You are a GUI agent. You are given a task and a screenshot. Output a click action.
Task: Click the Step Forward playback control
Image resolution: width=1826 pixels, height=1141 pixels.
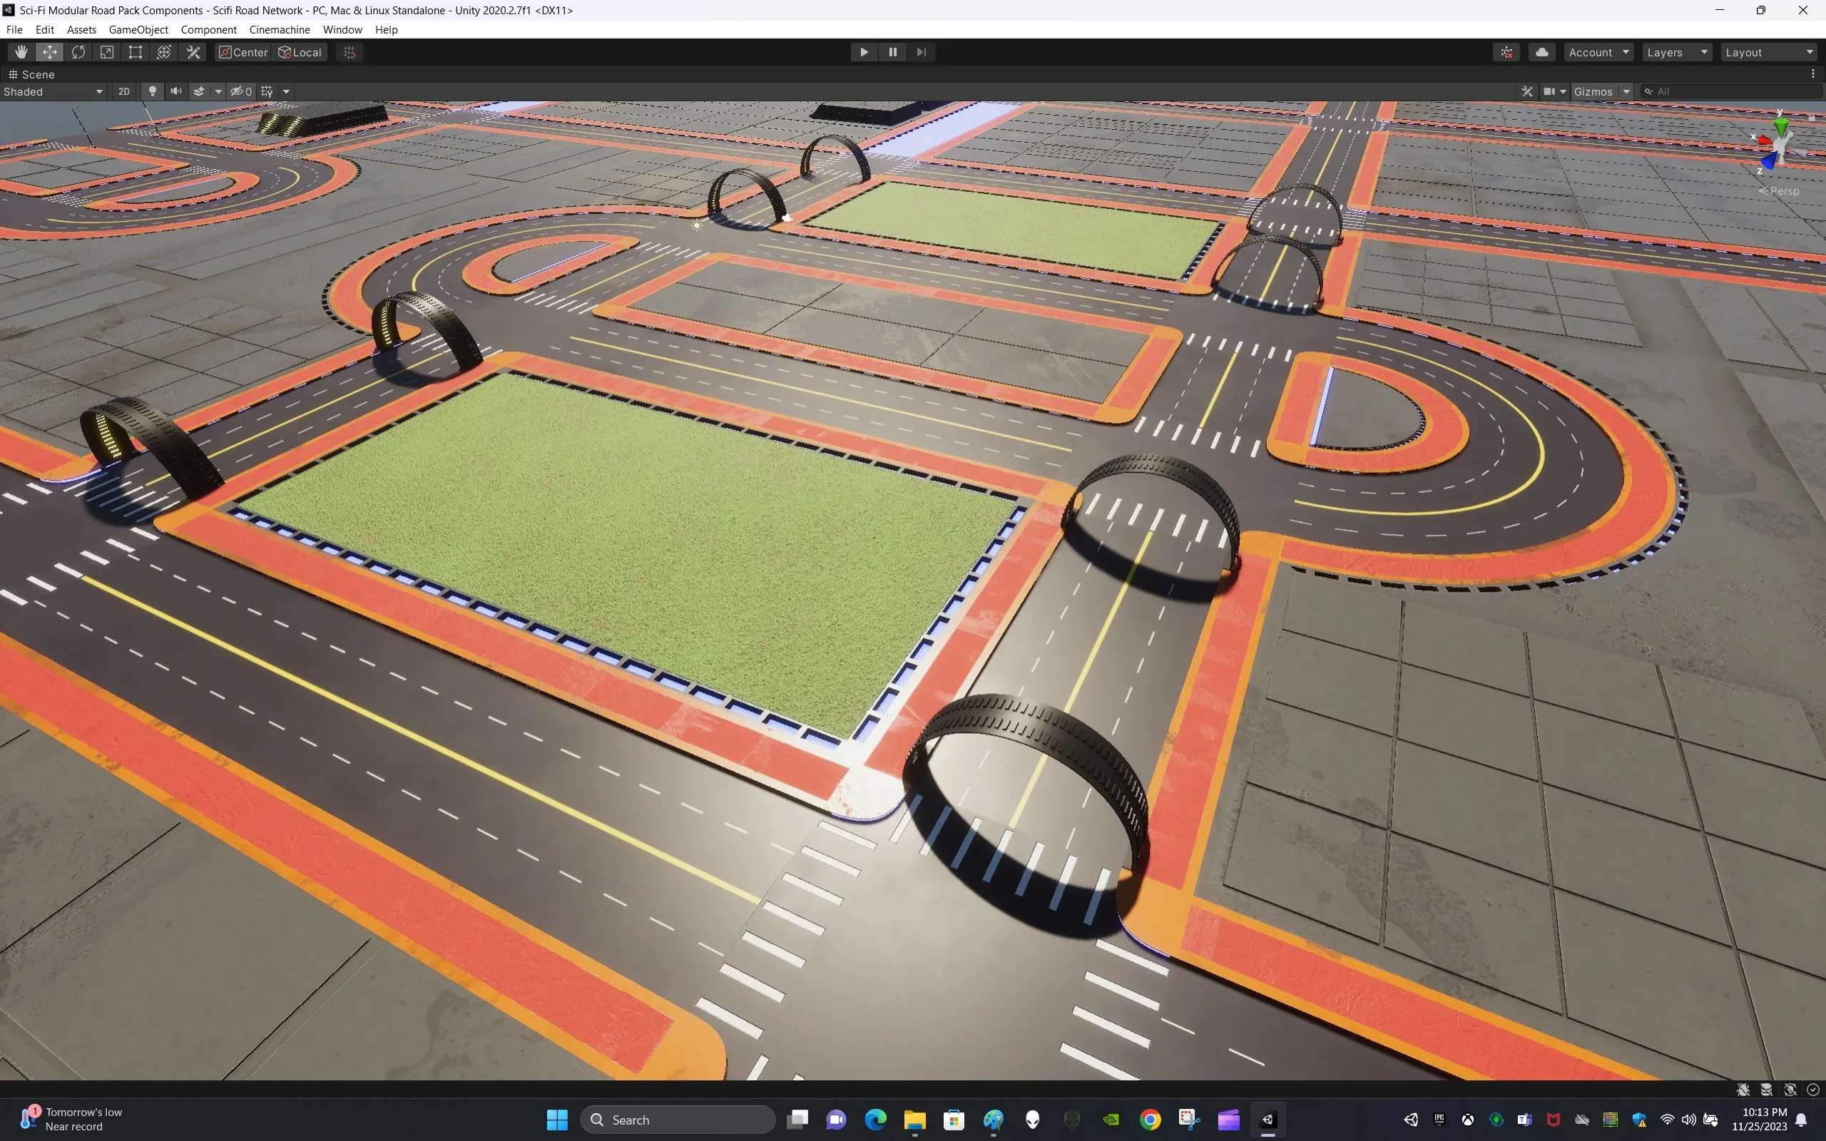920,51
